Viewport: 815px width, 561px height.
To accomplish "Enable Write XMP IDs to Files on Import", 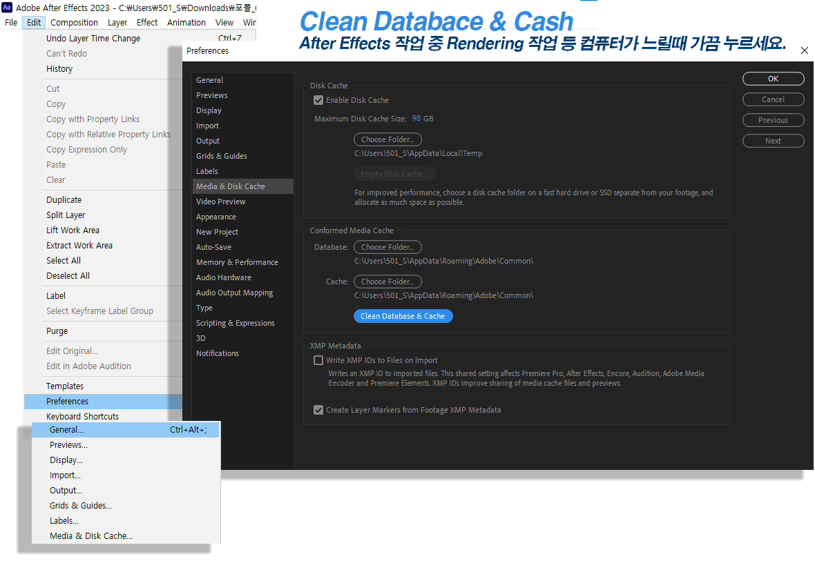I will 318,360.
